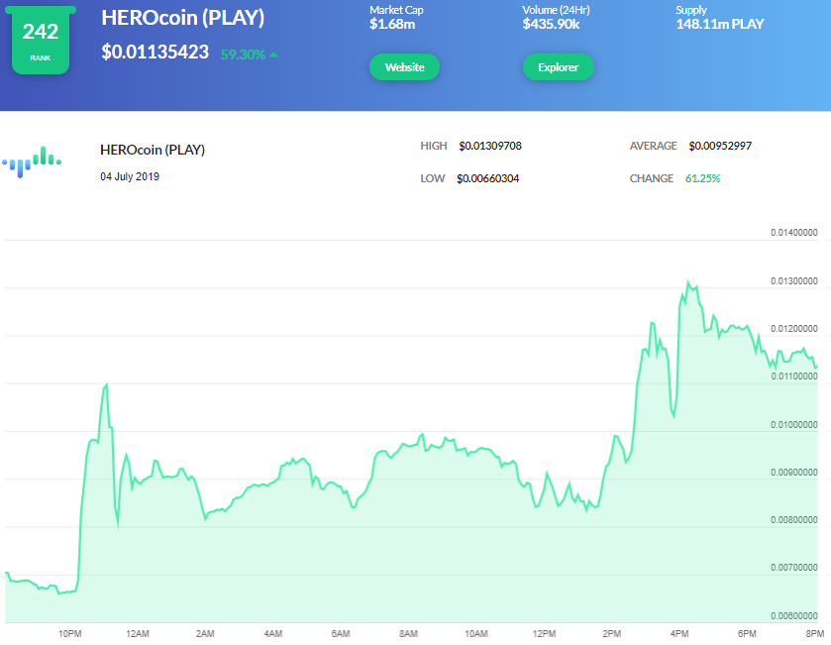Select the price $0.01135423
This screenshot has height=645, width=831.
pyautogui.click(x=156, y=52)
